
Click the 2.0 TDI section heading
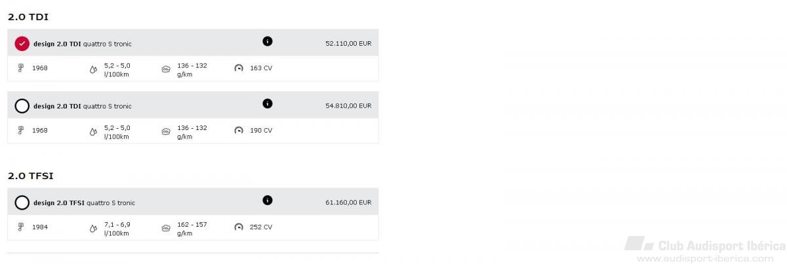(28, 17)
